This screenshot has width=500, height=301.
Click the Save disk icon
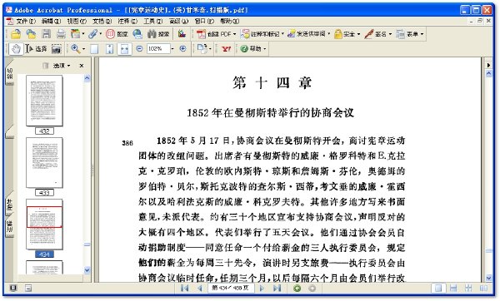pyautogui.click(x=46, y=34)
